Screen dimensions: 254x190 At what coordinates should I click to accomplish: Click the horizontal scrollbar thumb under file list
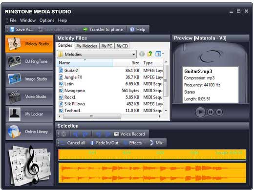click(x=92, y=116)
